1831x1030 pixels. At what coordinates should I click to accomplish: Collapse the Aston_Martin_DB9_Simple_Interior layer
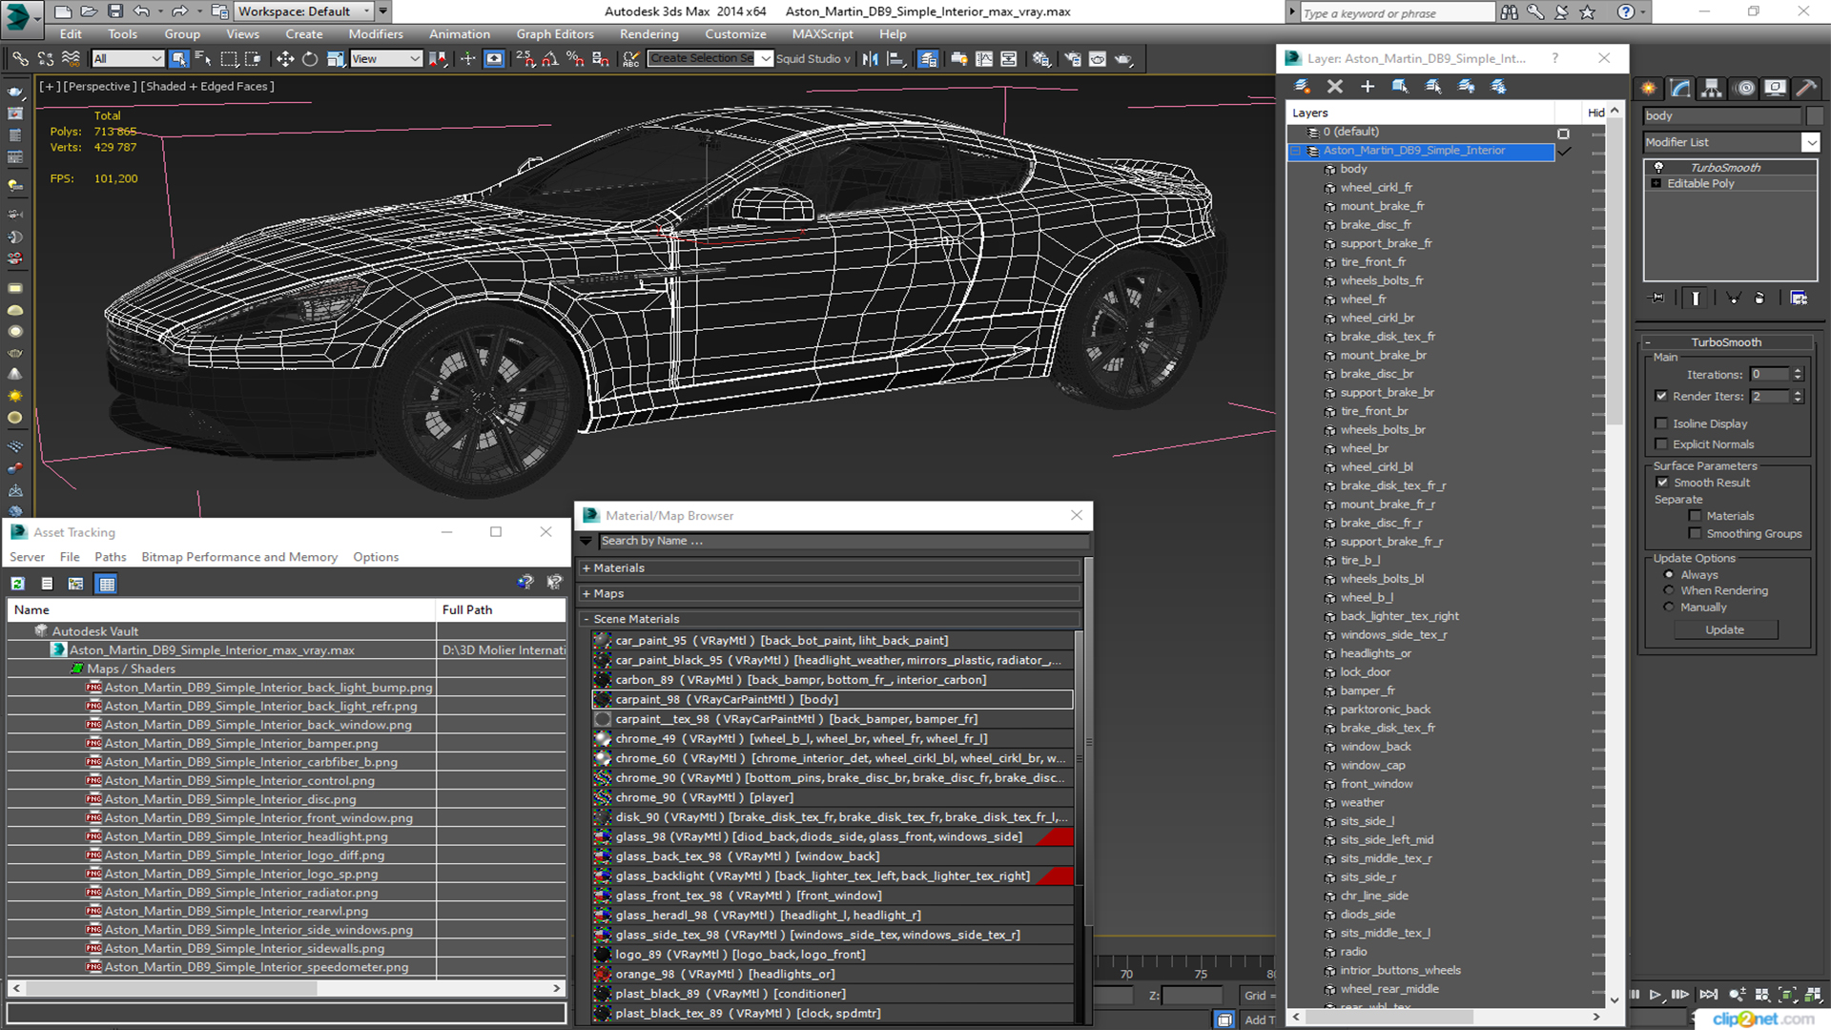coord(1296,151)
